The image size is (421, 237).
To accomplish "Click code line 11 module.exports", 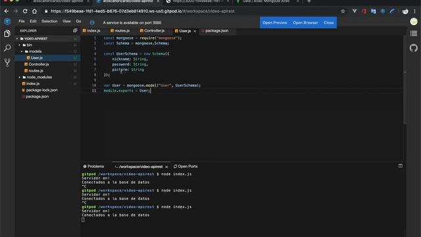I will tap(127, 91).
